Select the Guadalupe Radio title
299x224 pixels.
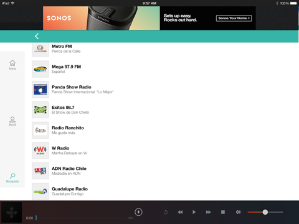coord(70,189)
